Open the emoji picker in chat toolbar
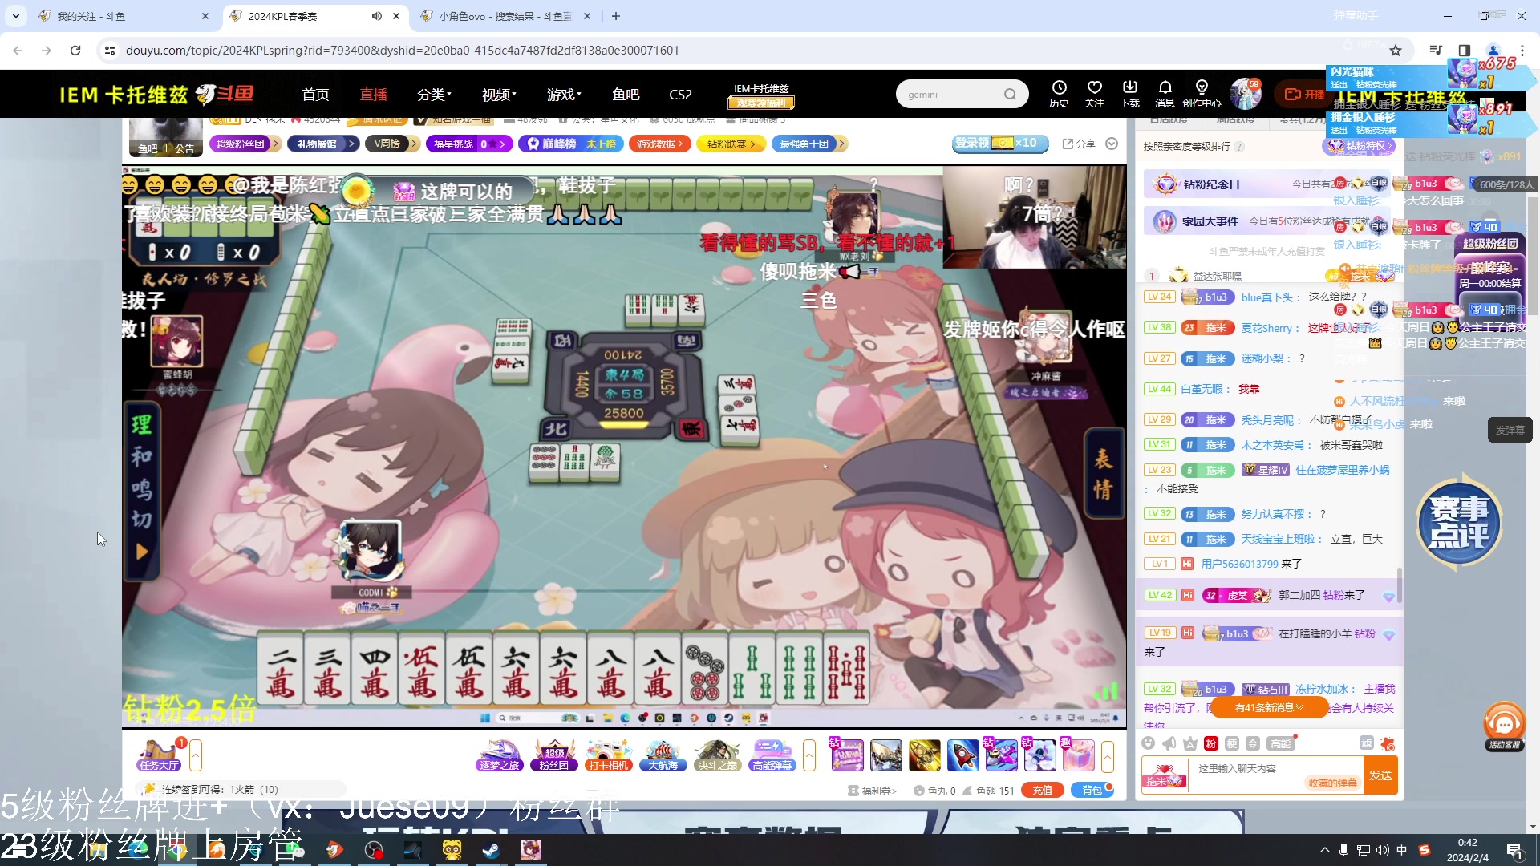 [x=1149, y=743]
